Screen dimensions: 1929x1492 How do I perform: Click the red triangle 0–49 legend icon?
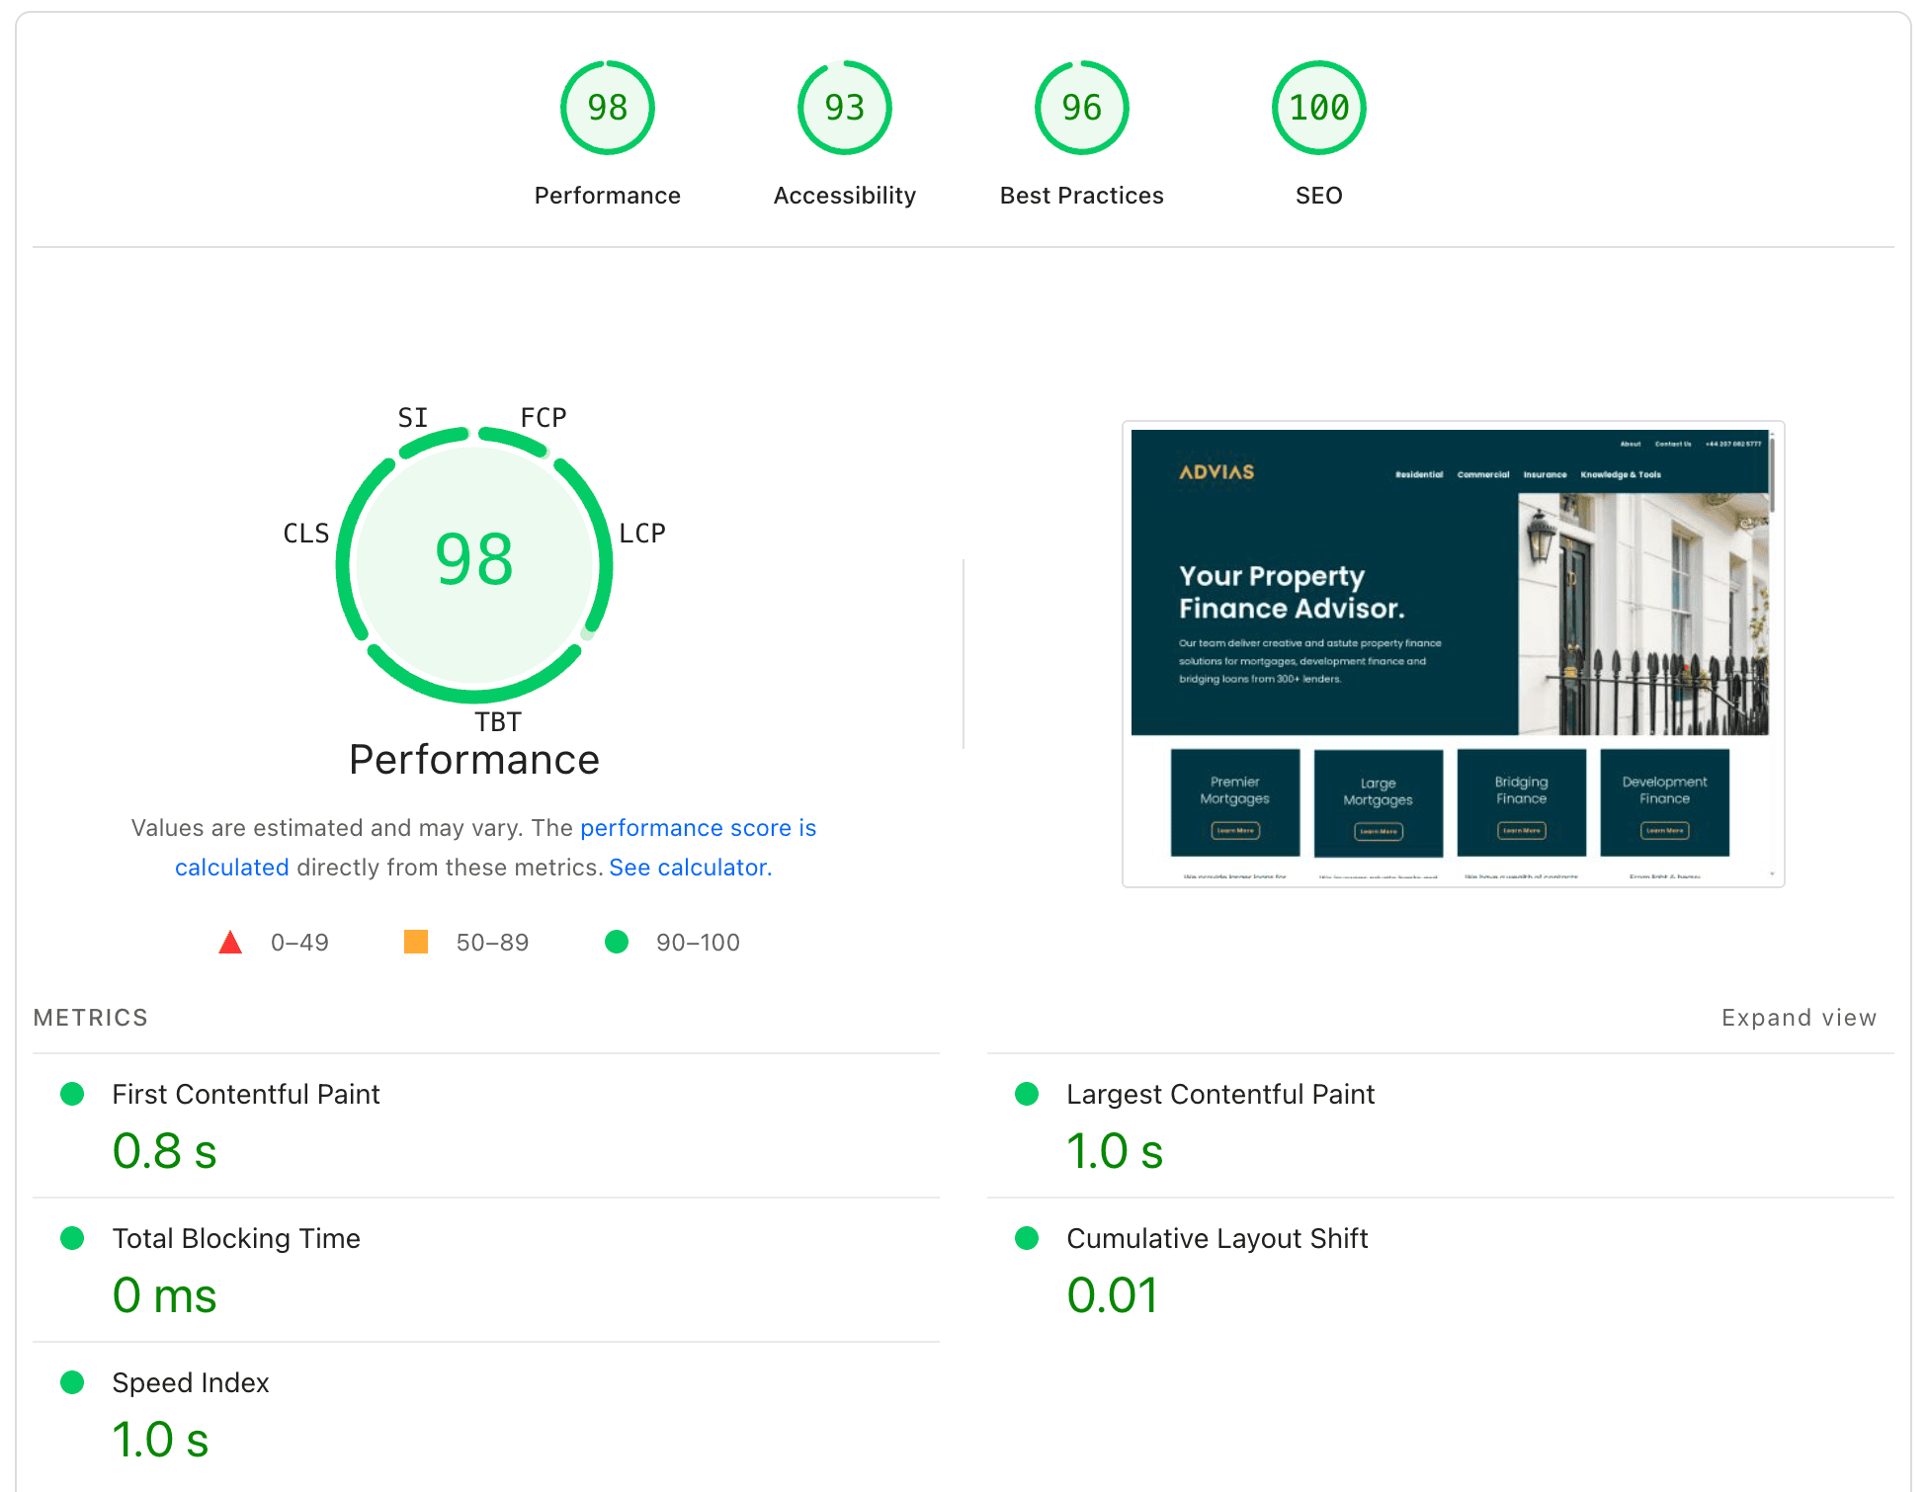pyautogui.click(x=230, y=943)
